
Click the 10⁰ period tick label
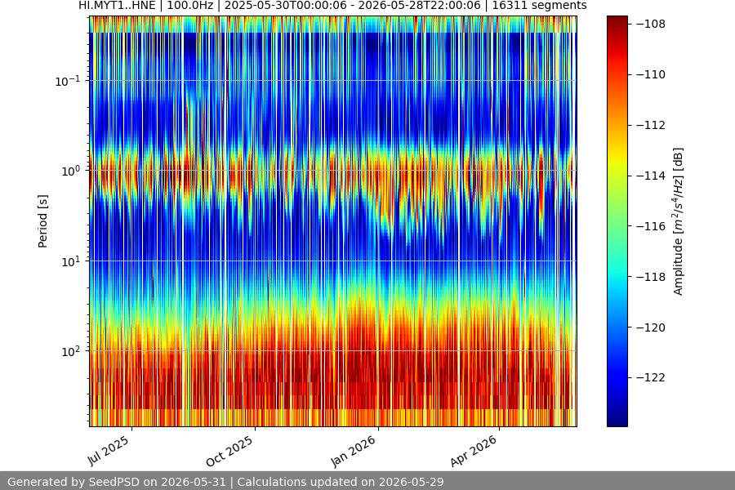[71, 171]
